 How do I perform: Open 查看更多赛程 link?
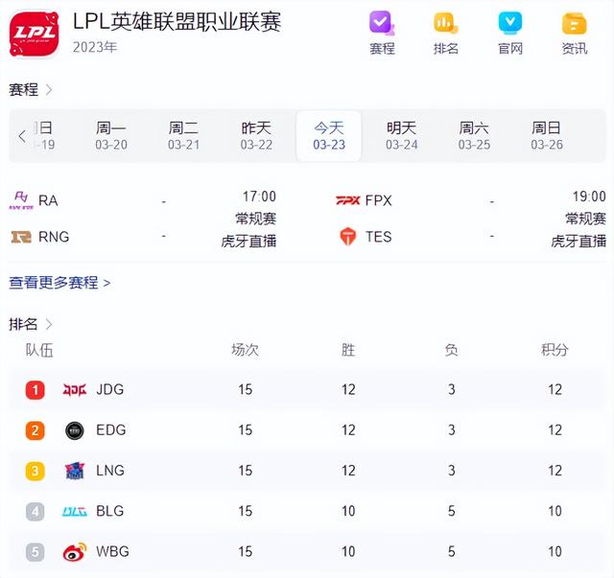59,282
